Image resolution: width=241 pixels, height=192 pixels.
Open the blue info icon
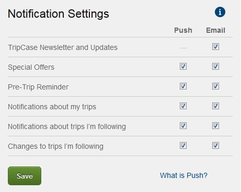pos(220,12)
